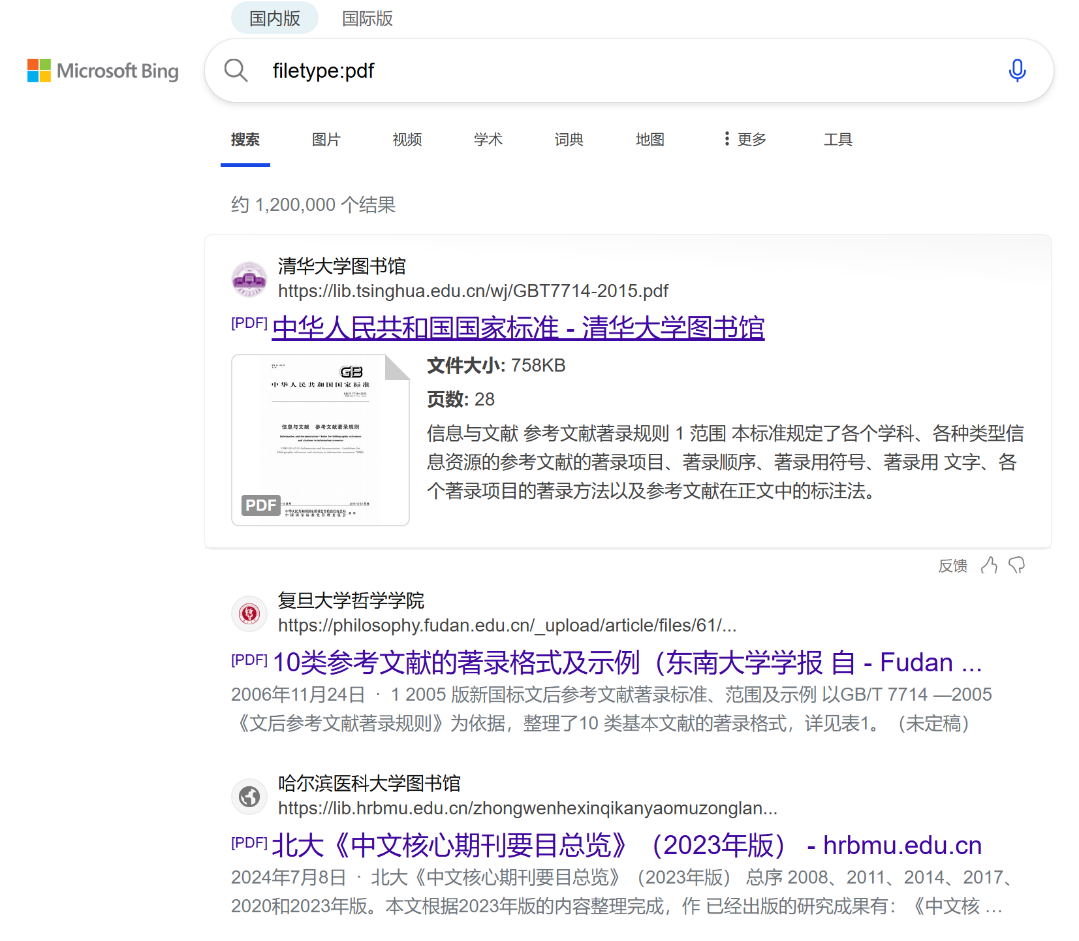Open 北大《中文核心期刊要目总览》 result link

click(x=627, y=845)
